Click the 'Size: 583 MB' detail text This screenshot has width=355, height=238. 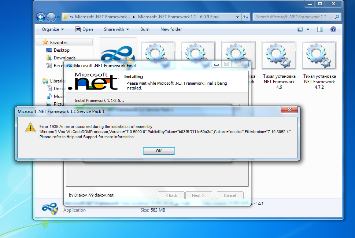(x=153, y=210)
